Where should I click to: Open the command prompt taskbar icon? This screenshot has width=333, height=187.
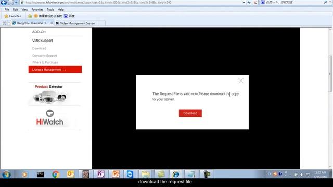click(41, 175)
